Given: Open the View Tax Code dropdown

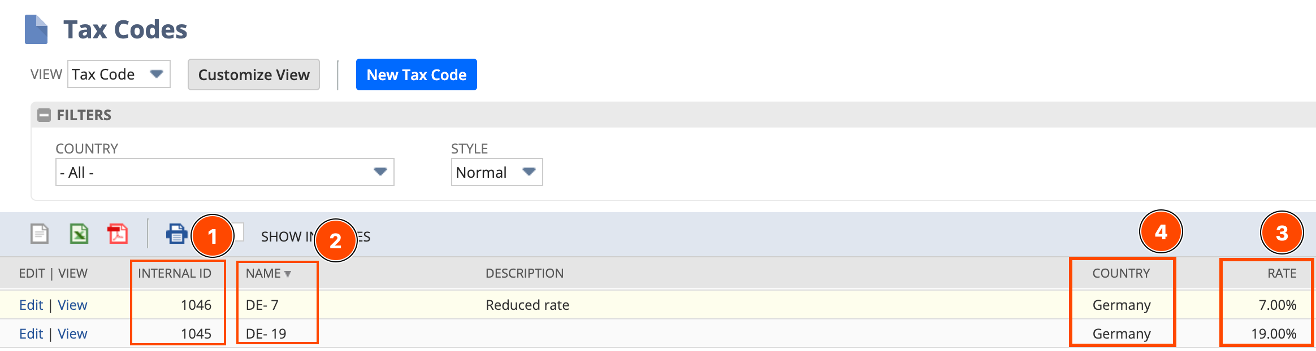Looking at the screenshot, I should pyautogui.click(x=119, y=74).
